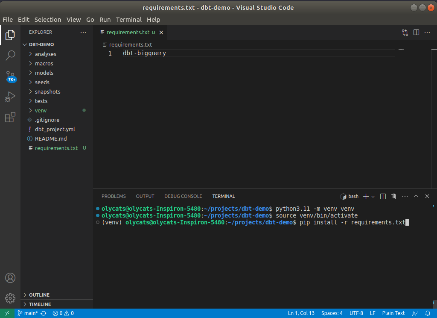Open terminal panel more actions ellipsis

(405, 197)
